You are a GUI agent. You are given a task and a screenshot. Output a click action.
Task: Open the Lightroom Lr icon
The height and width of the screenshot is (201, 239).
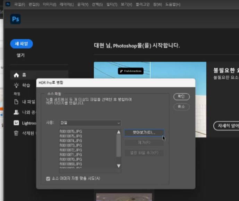16,123
